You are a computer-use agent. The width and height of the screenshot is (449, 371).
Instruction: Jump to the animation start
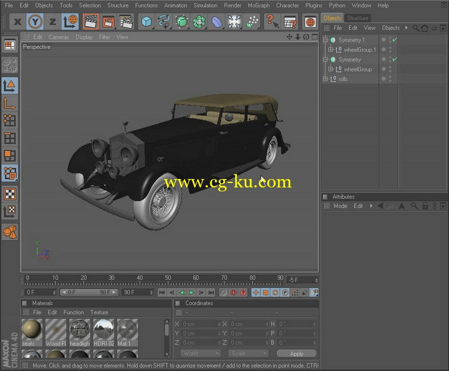pyautogui.click(x=162, y=292)
